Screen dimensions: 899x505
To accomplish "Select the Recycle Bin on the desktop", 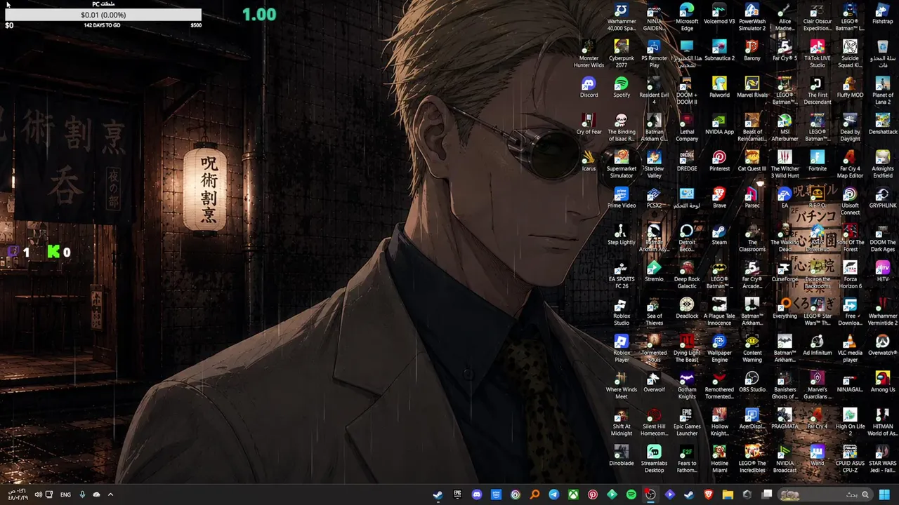I will point(883,53).
